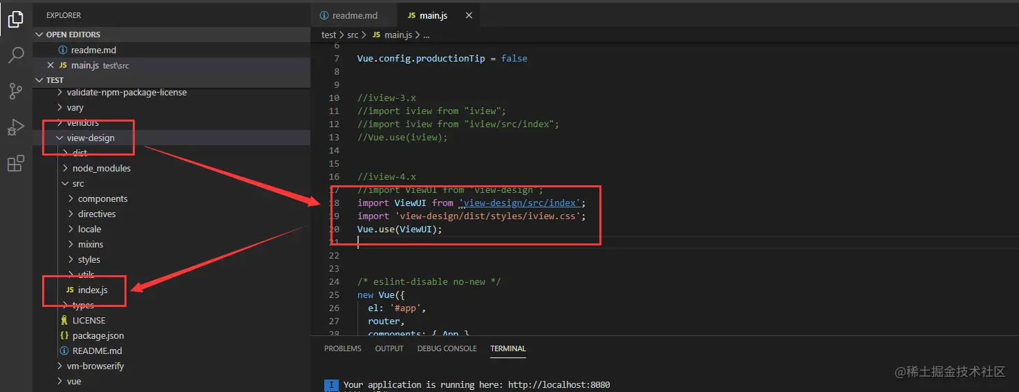Close the main.js editor tab
The width and height of the screenshot is (1019, 392).
click(x=469, y=15)
